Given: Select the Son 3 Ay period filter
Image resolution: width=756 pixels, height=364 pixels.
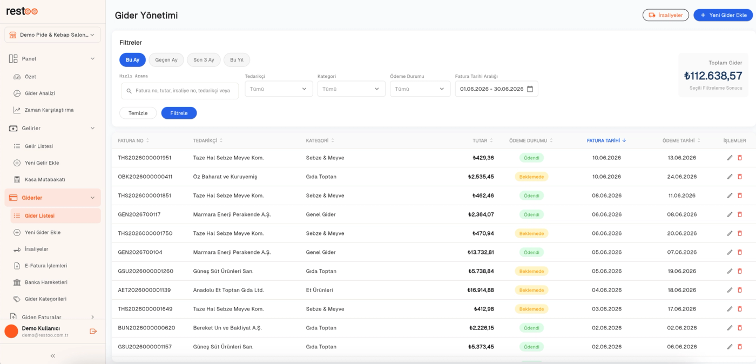Looking at the screenshot, I should pos(204,60).
